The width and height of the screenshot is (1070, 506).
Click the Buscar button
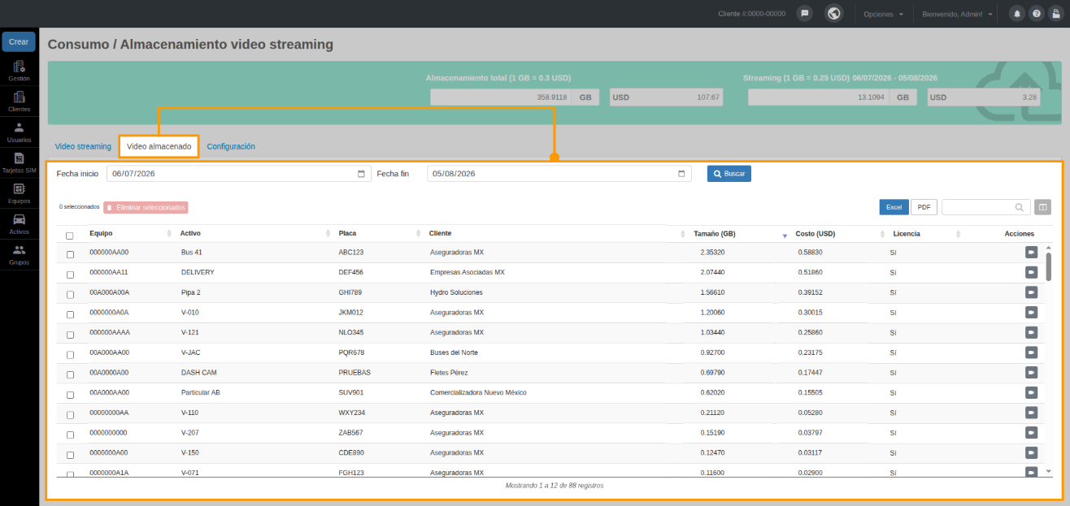click(x=729, y=174)
